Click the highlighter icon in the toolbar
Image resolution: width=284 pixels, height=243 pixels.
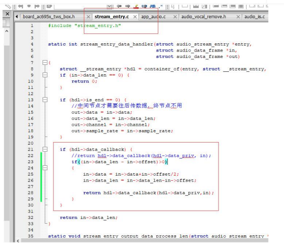pyautogui.click(x=136, y=6)
